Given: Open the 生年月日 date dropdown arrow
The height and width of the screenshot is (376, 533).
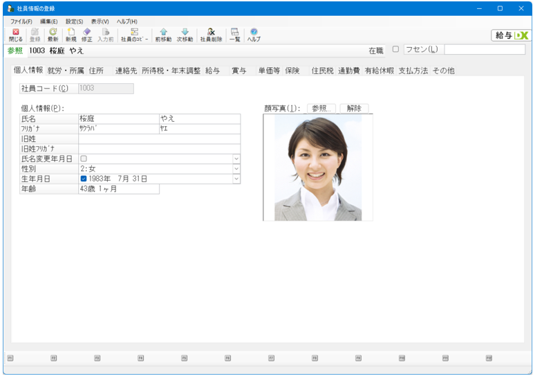Looking at the screenshot, I should click(236, 179).
